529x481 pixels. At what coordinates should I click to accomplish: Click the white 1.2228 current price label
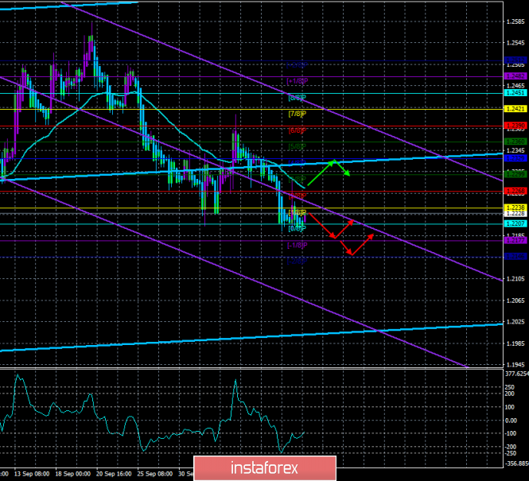tap(515, 213)
